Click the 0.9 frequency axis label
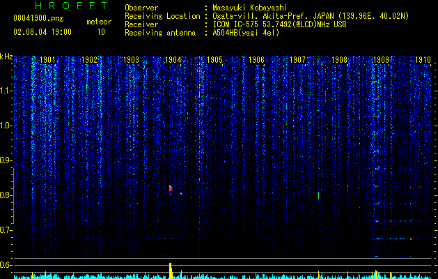 pyautogui.click(x=6, y=160)
